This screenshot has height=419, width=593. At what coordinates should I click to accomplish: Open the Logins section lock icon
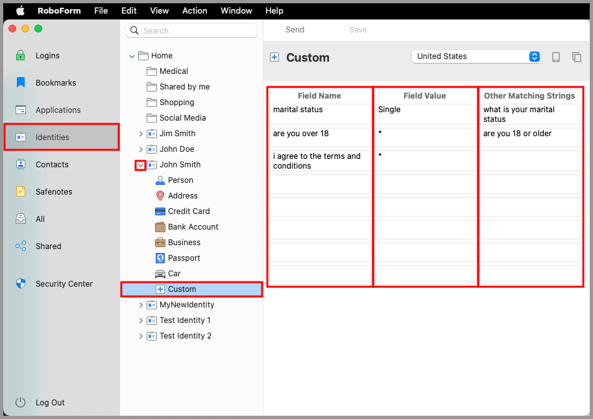click(x=20, y=56)
